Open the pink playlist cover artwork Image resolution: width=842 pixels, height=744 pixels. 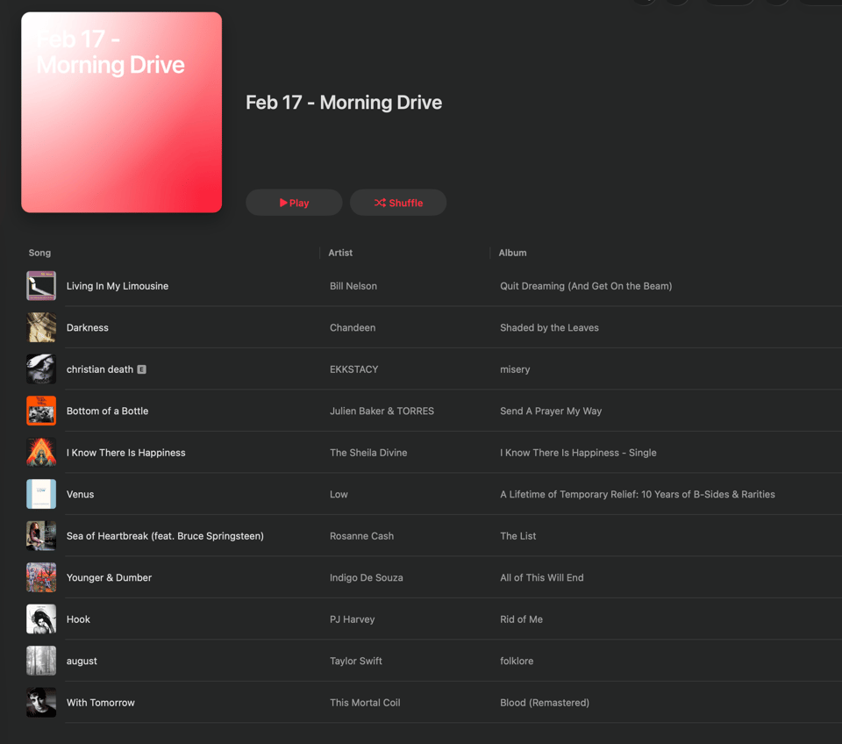tap(121, 112)
